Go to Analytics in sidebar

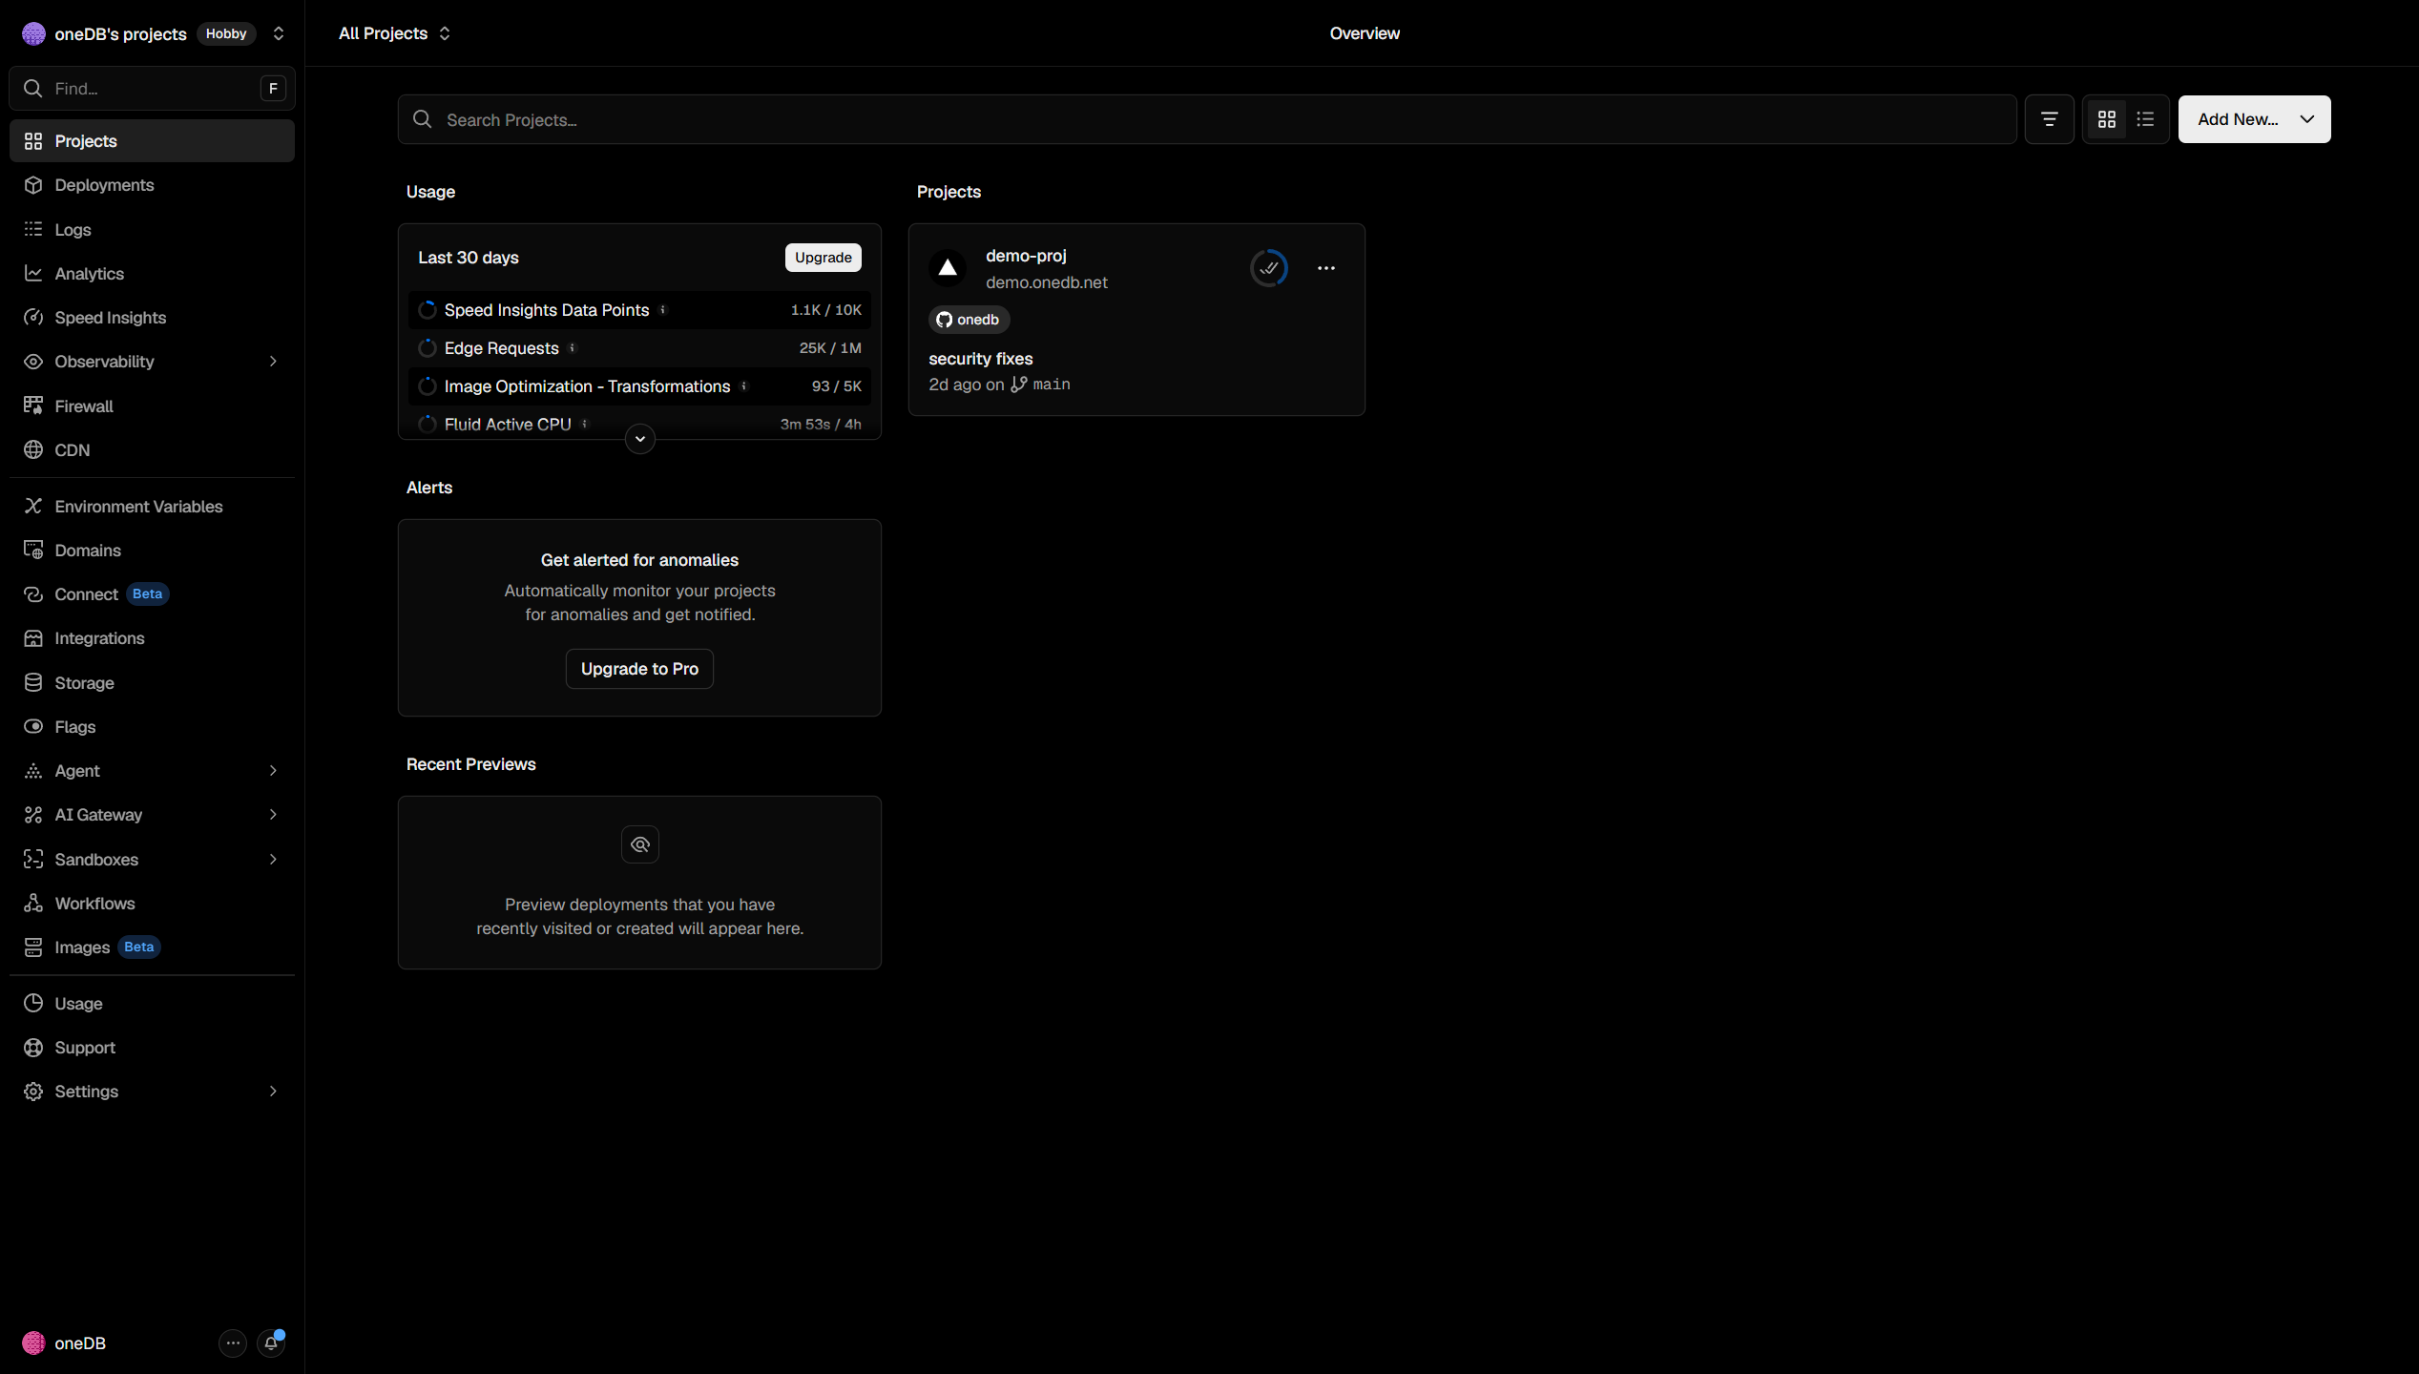(152, 273)
